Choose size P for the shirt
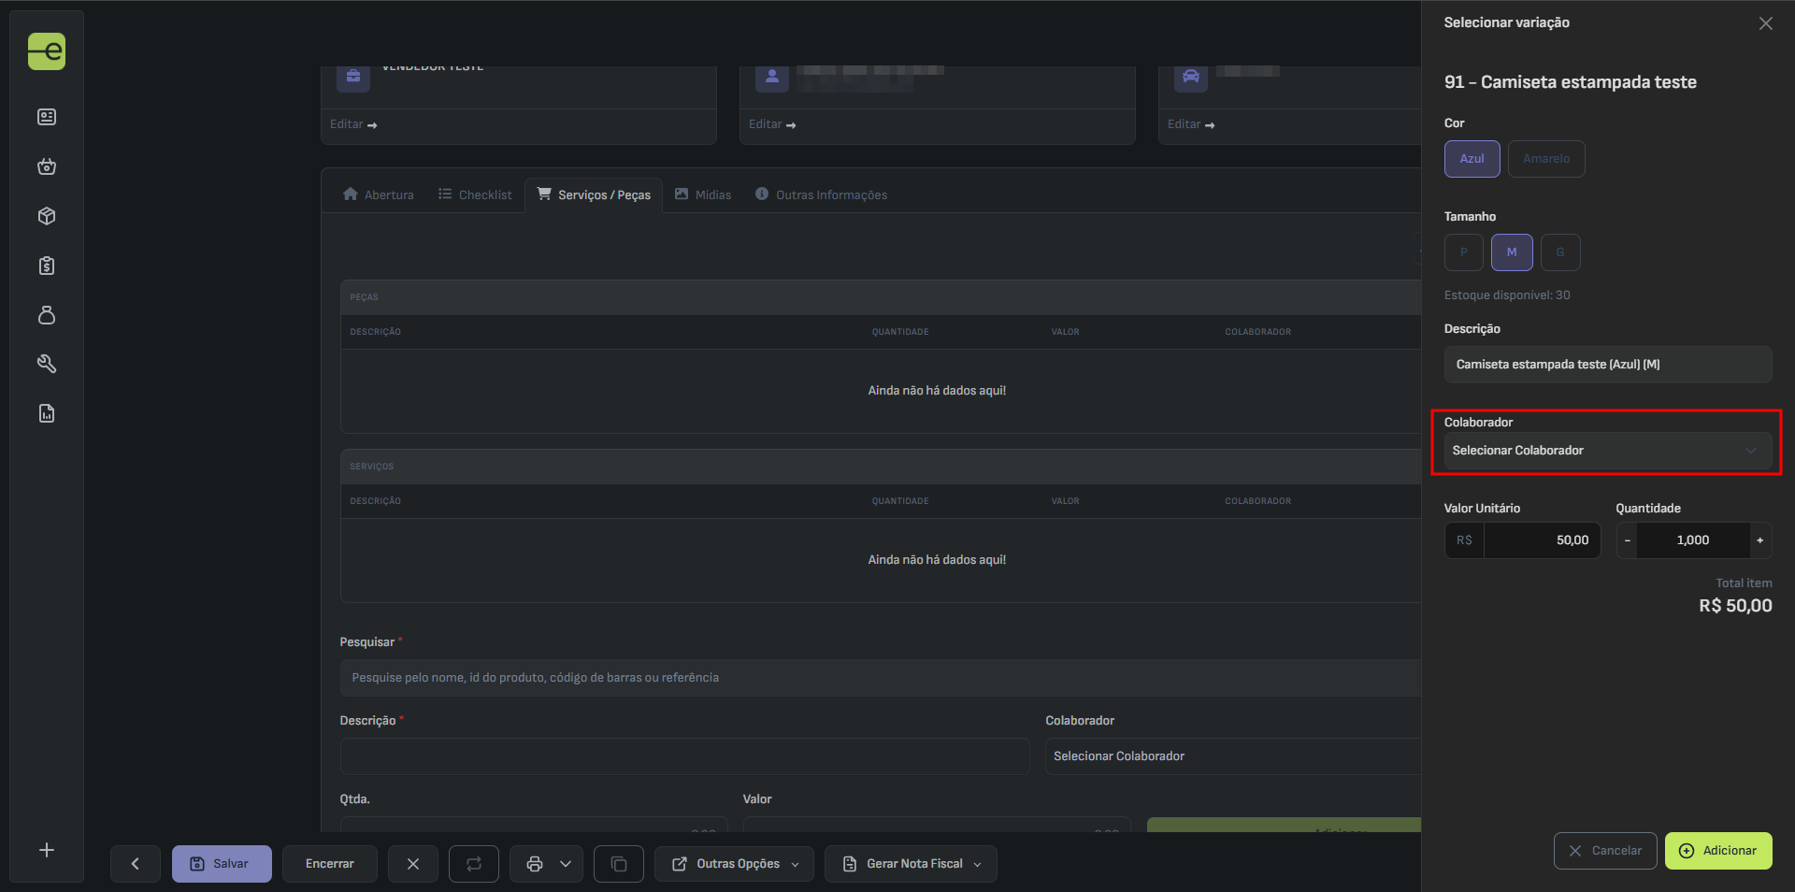The height and width of the screenshot is (892, 1795). (1463, 252)
